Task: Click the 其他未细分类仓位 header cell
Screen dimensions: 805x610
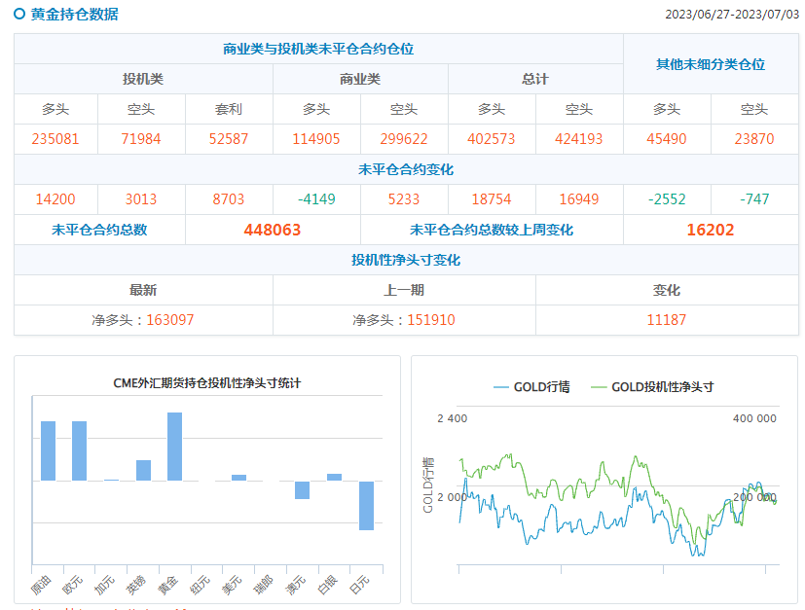Action: click(x=711, y=64)
